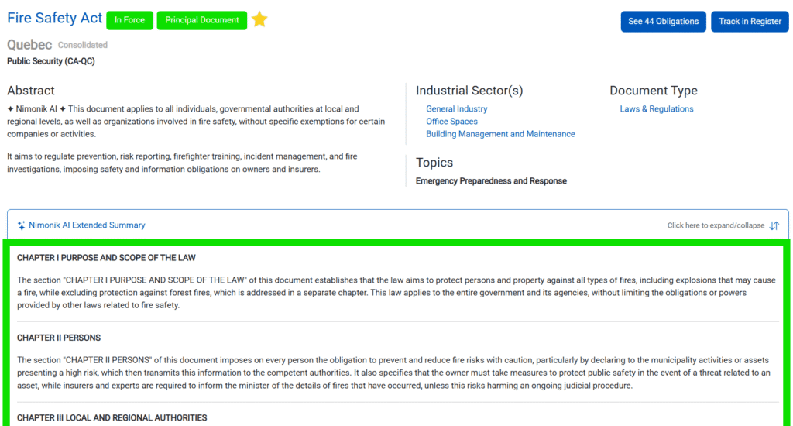793x426 pixels.
Task: Click the sparkle icon beside Nimonik AI Extended Summary
Action: [x=22, y=225]
